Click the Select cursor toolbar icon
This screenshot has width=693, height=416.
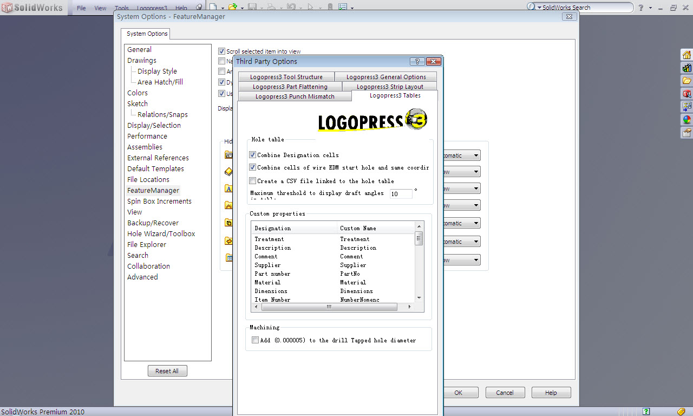point(310,8)
